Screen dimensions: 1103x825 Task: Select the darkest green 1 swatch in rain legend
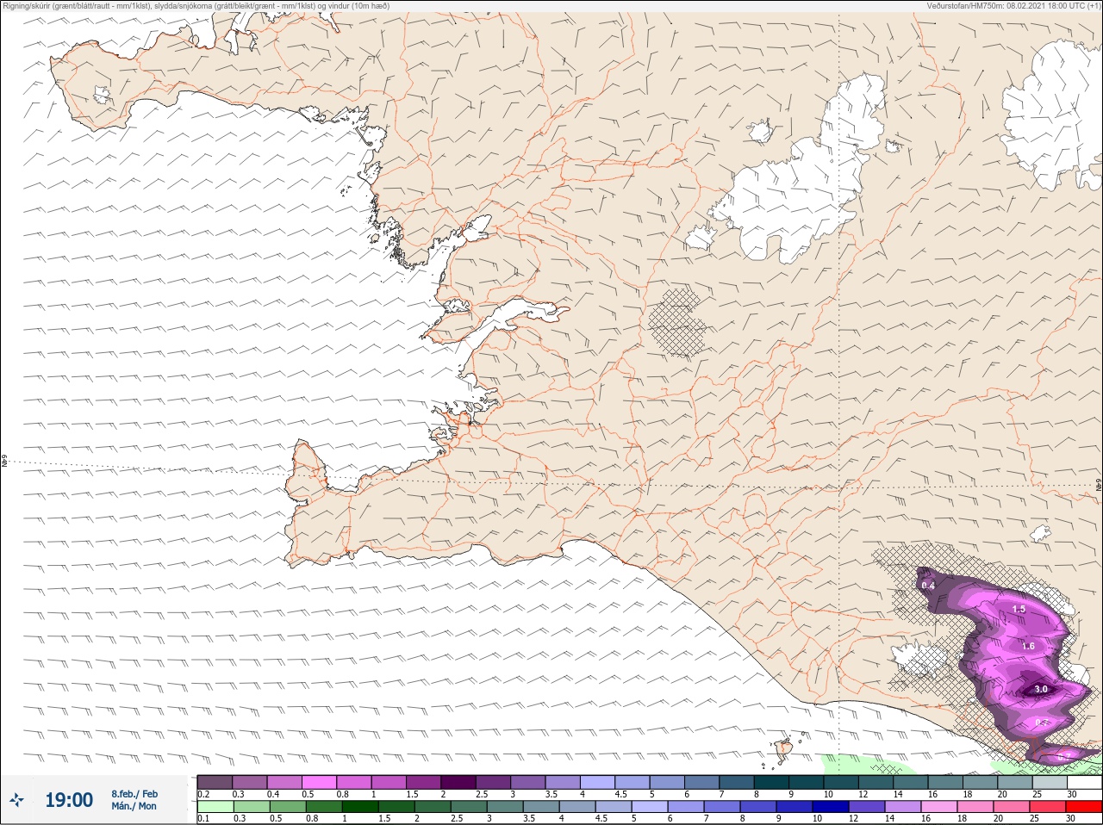358,807
